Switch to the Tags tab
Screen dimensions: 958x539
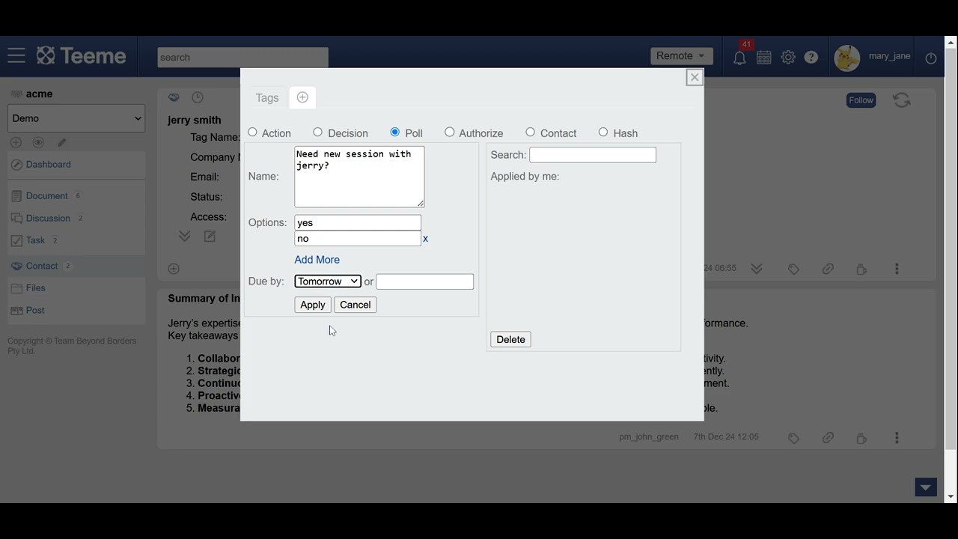coord(267,98)
